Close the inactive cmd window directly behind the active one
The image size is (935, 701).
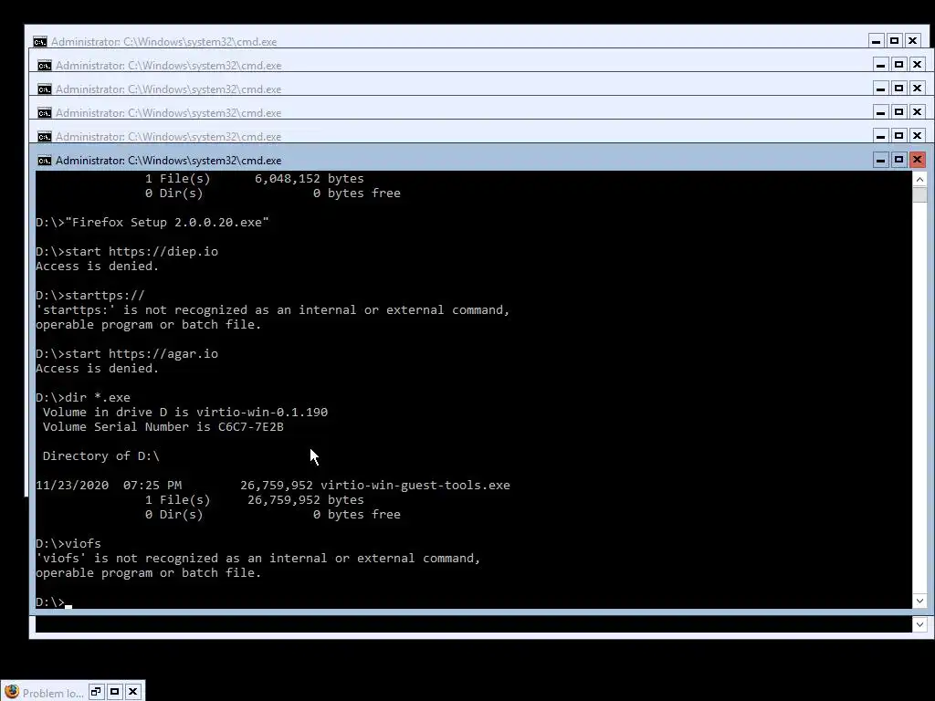tap(917, 136)
